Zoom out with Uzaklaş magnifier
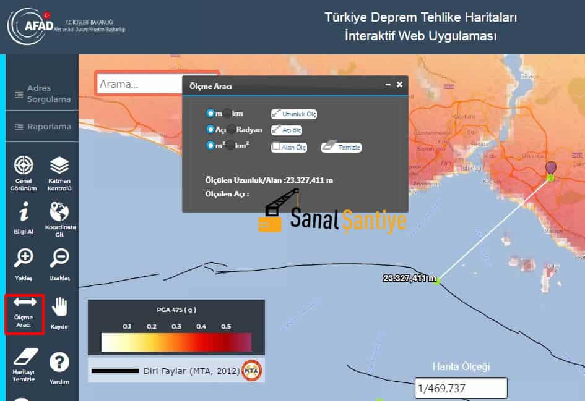Screen dimensions: 585x401 [59, 257]
